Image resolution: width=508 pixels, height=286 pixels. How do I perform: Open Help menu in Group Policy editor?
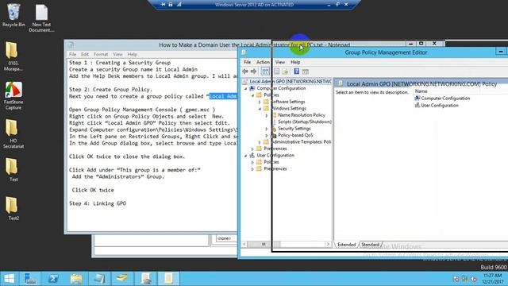(295, 62)
